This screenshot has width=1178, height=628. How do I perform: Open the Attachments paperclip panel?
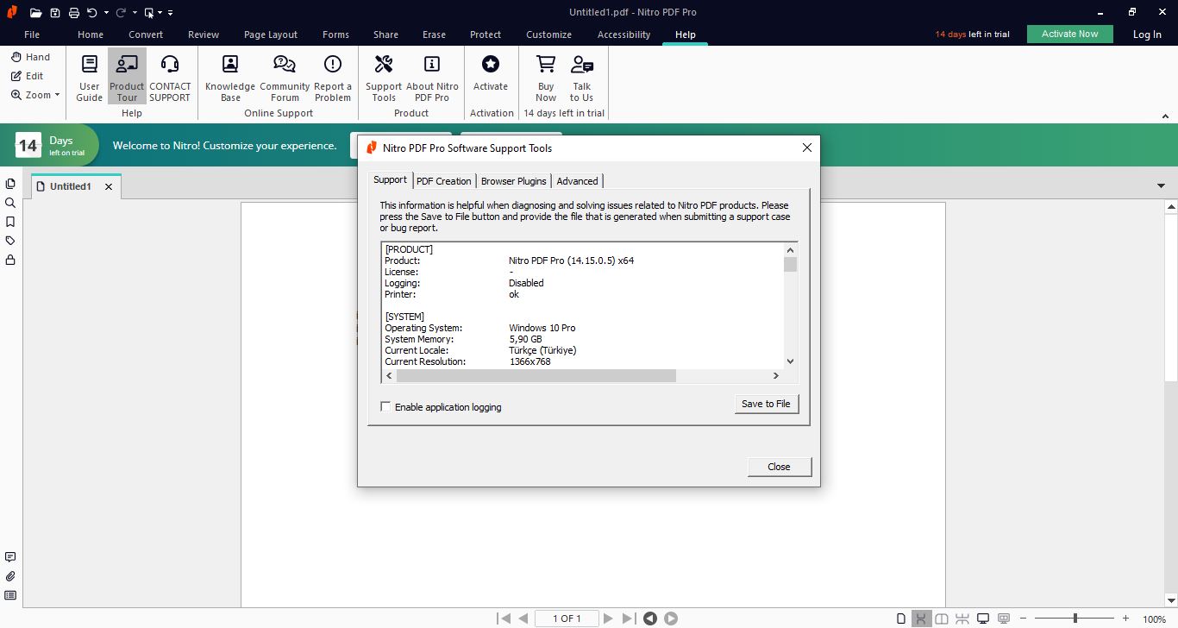click(x=10, y=576)
